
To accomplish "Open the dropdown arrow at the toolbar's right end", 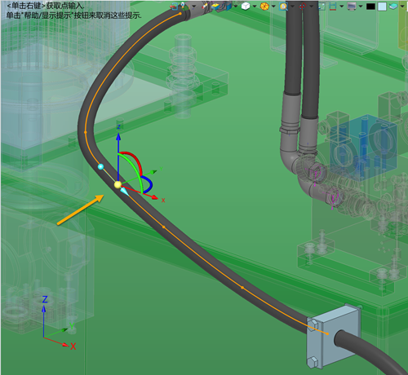I will pos(402,6).
